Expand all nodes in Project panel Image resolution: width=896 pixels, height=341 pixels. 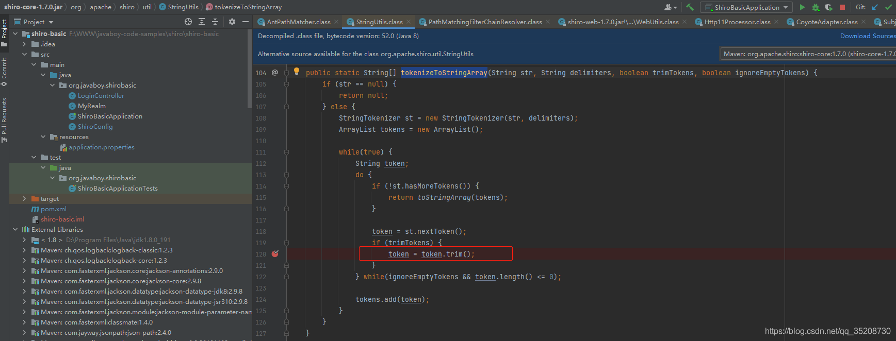tap(202, 22)
